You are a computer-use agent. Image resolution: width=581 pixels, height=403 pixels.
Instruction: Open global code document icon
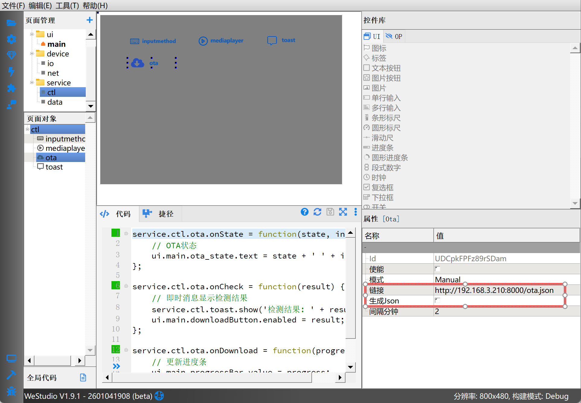click(83, 377)
